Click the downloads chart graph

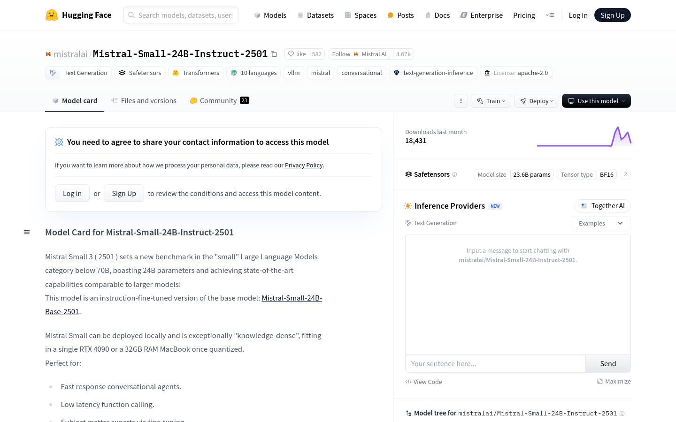tap(584, 136)
